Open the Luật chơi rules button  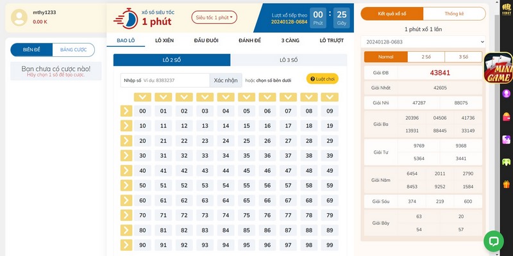pos(322,79)
